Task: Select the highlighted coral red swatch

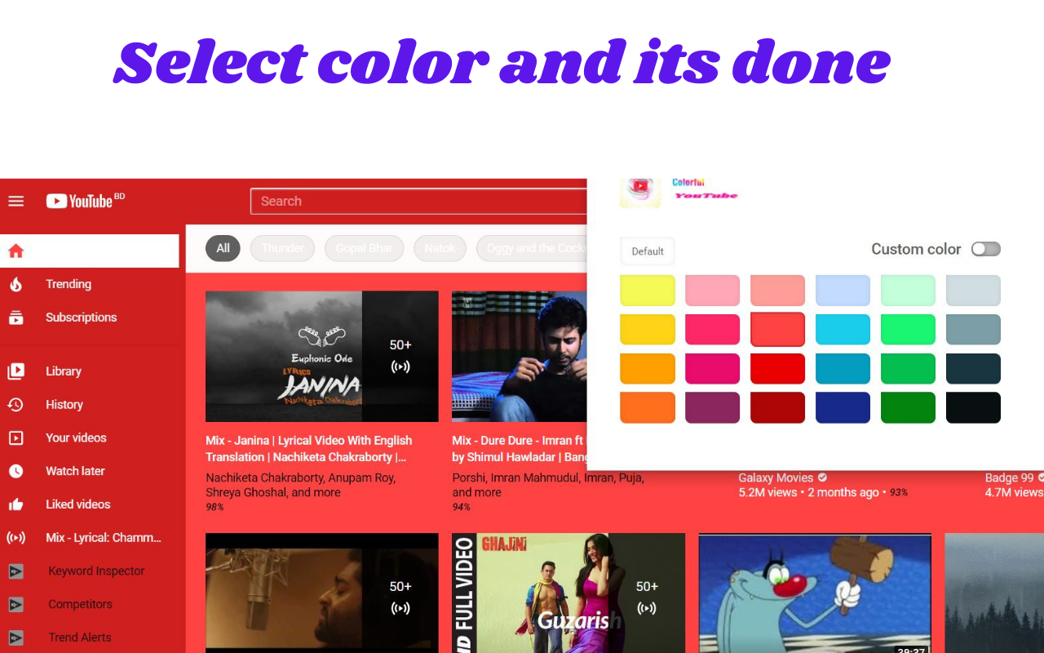Action: [778, 330]
